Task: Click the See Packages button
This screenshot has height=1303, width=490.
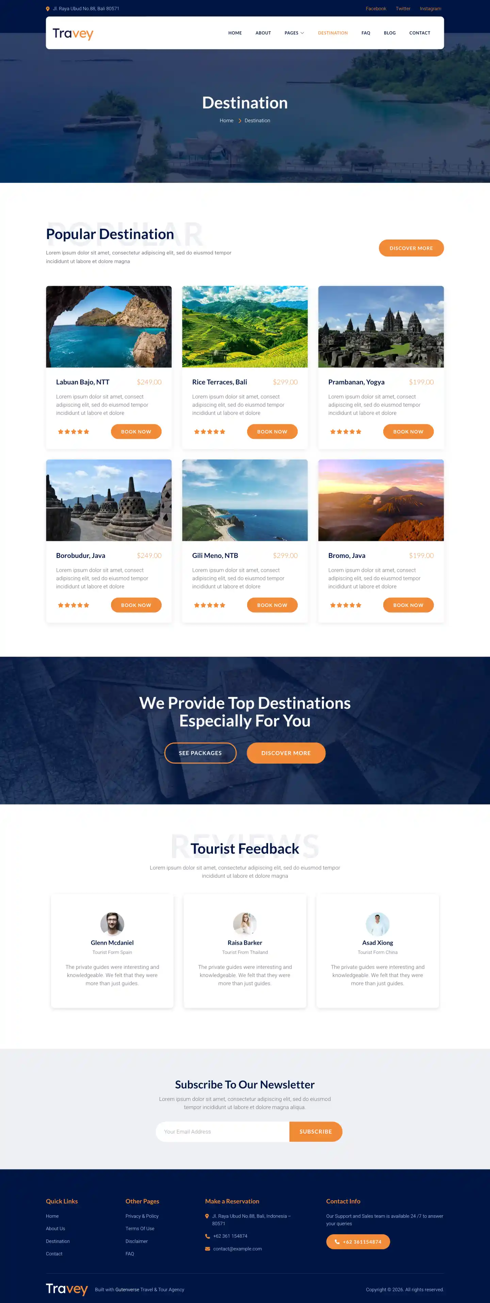Action: 200,753
